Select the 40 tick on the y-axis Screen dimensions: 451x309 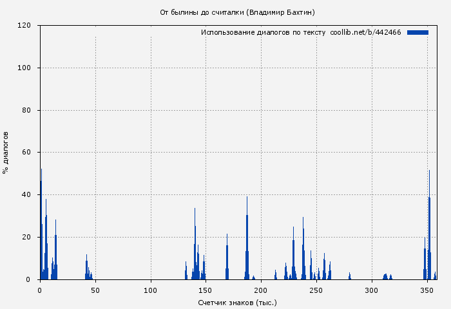tap(26, 195)
